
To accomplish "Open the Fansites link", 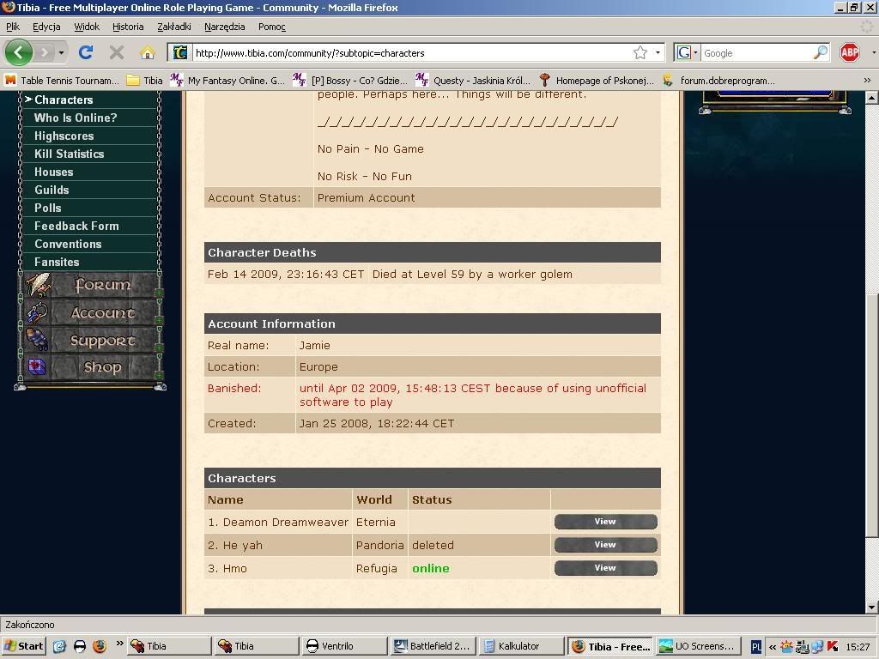I will click(x=57, y=262).
